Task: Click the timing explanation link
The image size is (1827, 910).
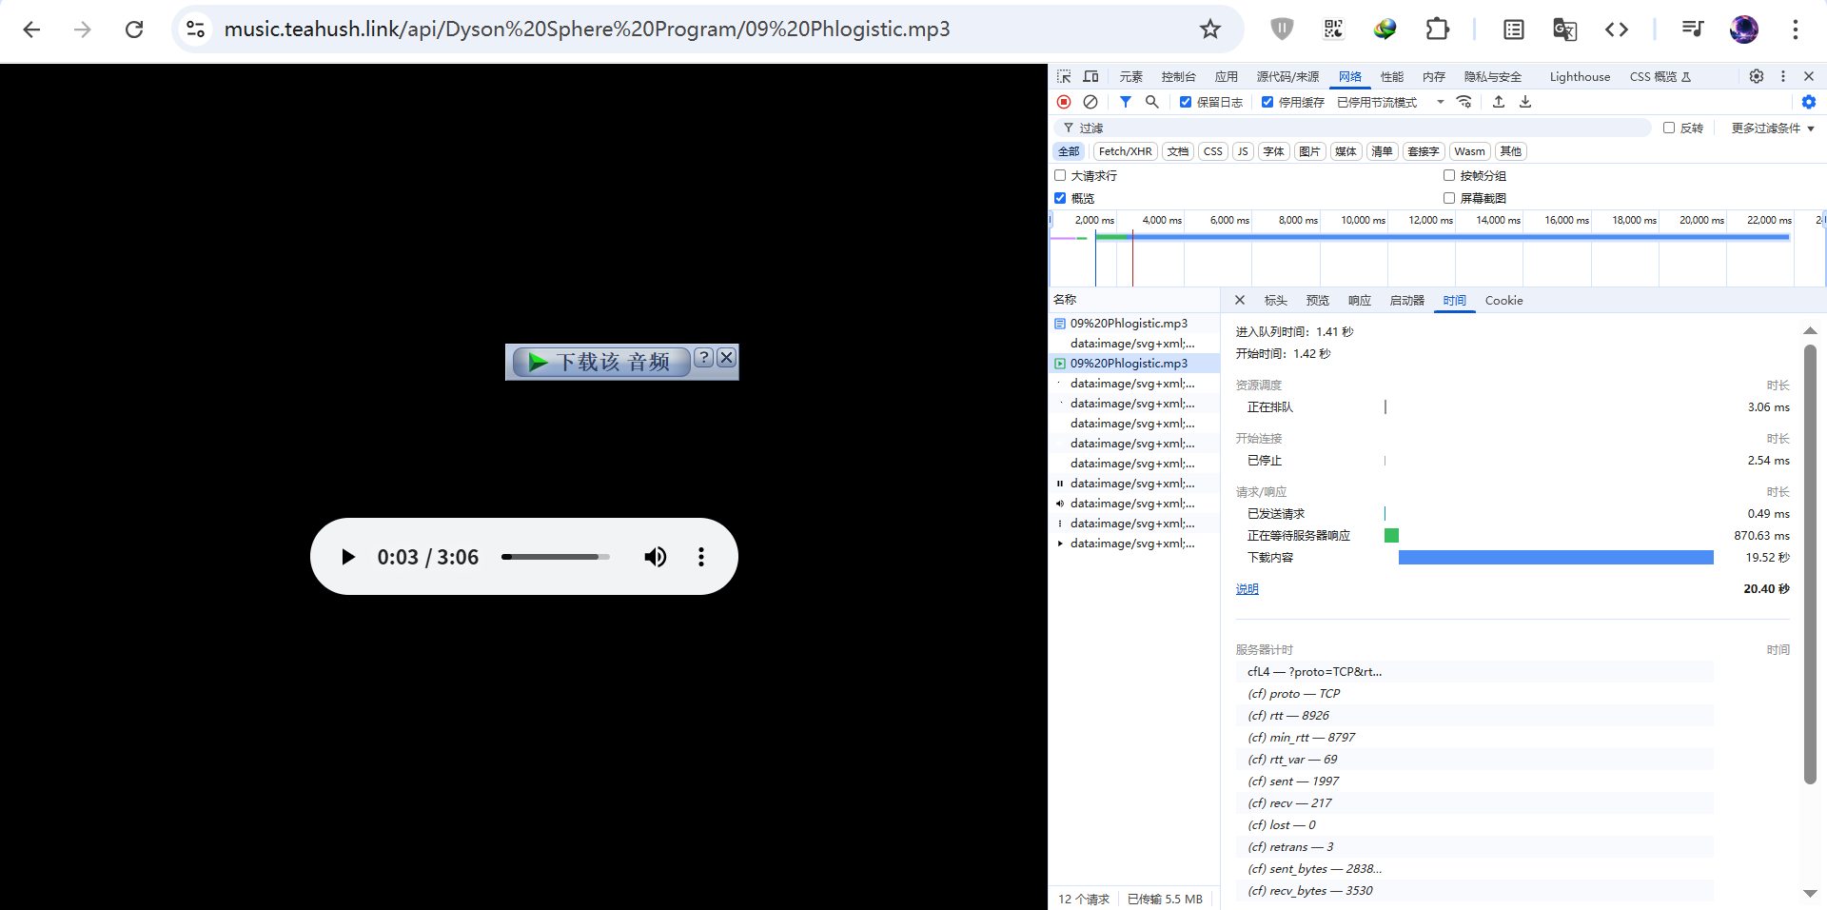Action: [x=1247, y=589]
